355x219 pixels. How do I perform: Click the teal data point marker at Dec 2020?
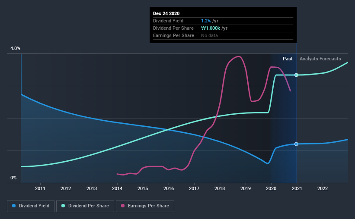(296, 75)
